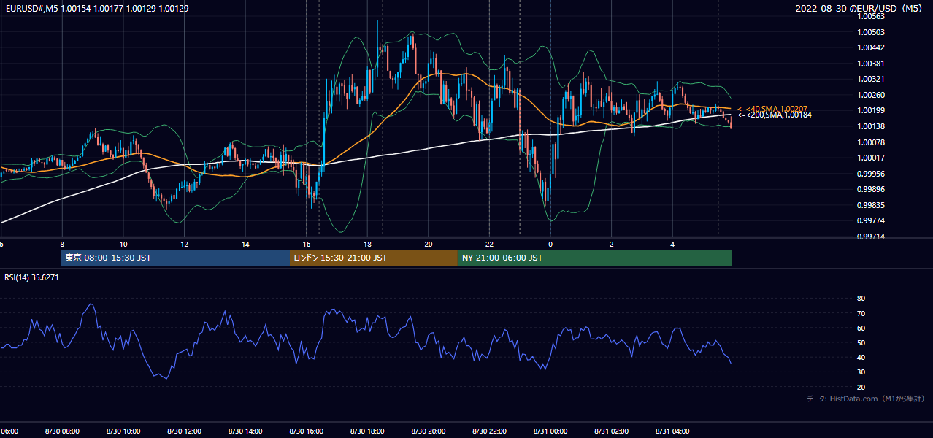Click the 8/30 12:00 date axis label
The width and height of the screenshot is (933, 438).
185,431
